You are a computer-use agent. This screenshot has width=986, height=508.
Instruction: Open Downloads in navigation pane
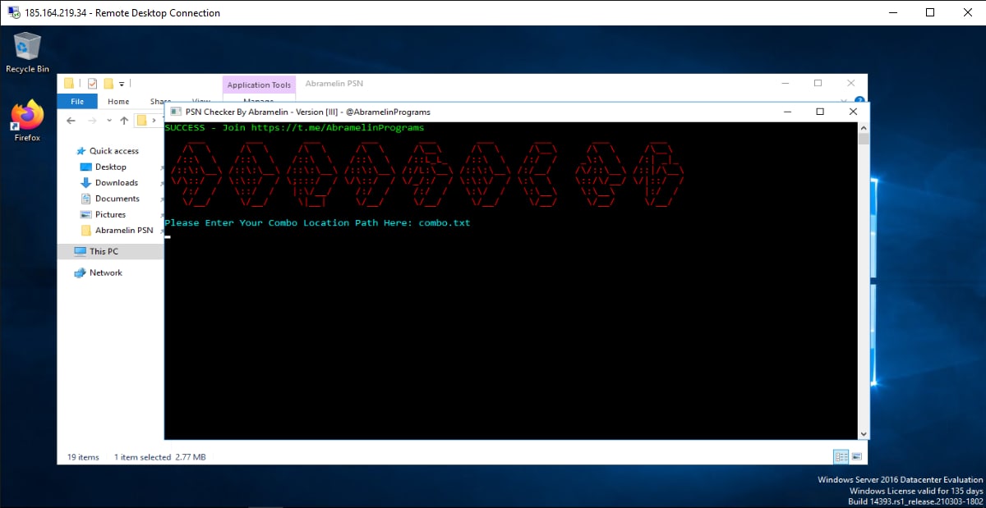point(117,183)
